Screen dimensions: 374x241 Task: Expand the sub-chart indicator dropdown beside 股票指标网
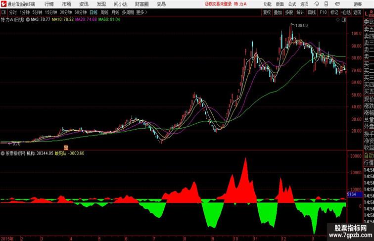point(2,153)
